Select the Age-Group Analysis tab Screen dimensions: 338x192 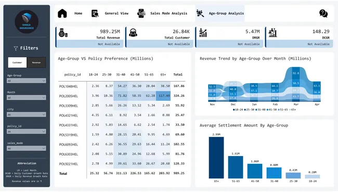226,14
